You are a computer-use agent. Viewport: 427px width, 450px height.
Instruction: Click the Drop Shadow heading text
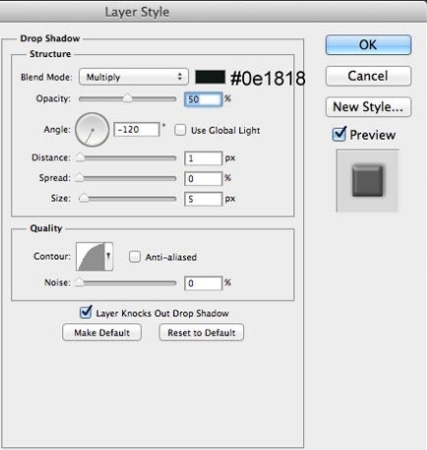tap(50, 38)
